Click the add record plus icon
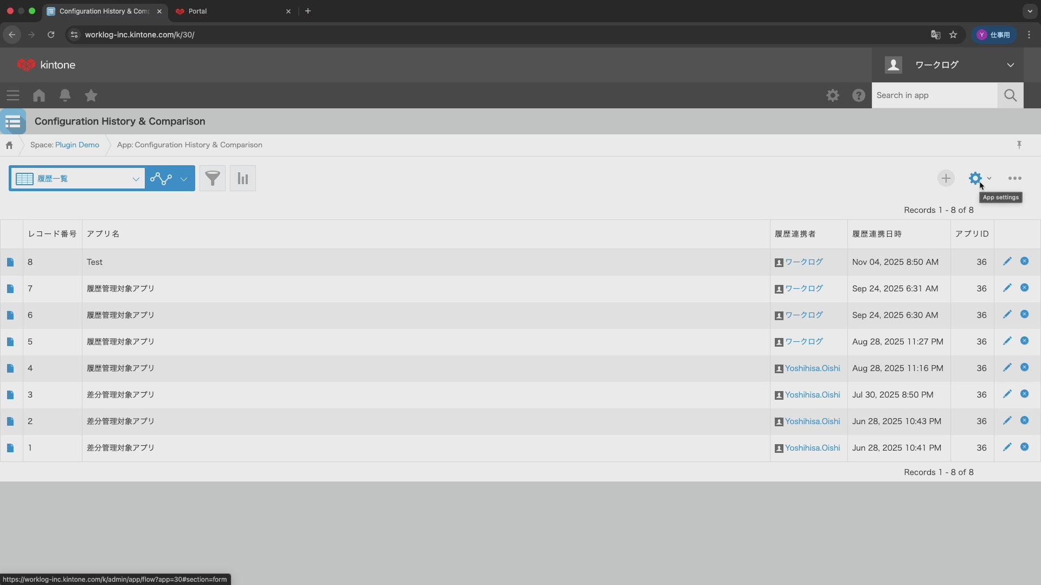 click(x=946, y=178)
